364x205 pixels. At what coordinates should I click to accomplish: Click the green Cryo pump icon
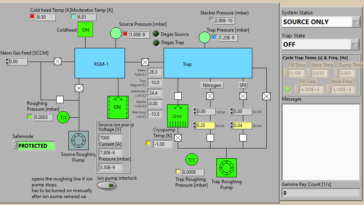[178, 116]
